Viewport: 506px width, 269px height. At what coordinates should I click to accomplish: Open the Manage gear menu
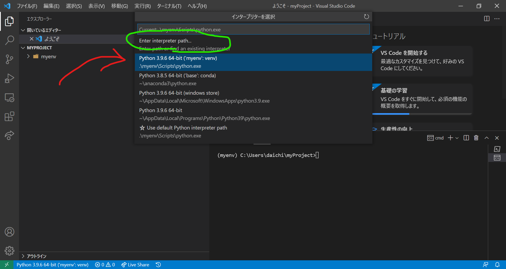tap(9, 251)
